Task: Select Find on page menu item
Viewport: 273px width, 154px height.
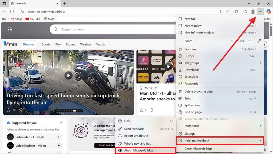Action: (x=220, y=112)
